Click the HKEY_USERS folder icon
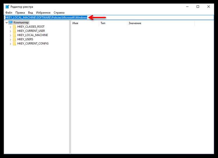The width and height of the screenshot is (218, 158). (14, 39)
